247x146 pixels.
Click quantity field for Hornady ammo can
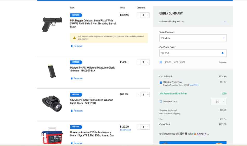143,127
